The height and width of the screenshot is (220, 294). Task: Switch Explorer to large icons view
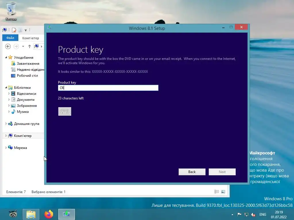(223, 192)
